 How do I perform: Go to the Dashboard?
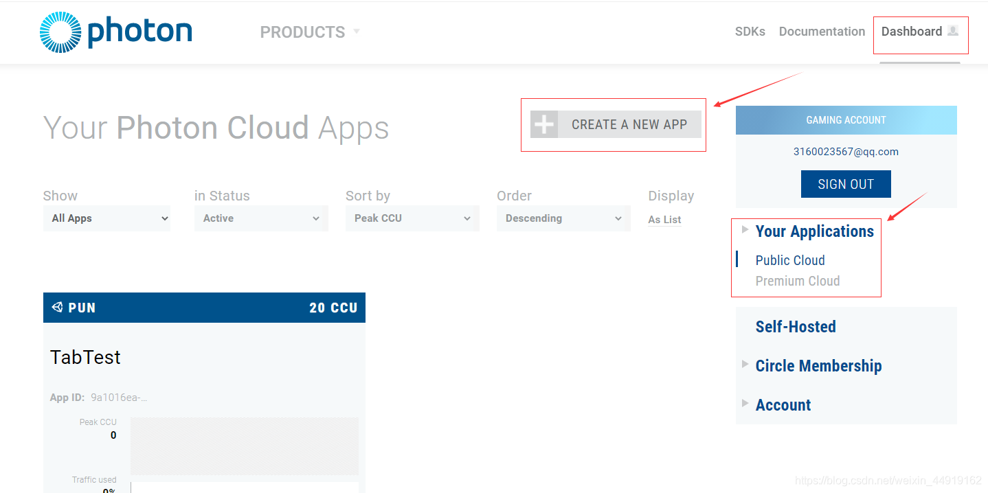click(912, 32)
